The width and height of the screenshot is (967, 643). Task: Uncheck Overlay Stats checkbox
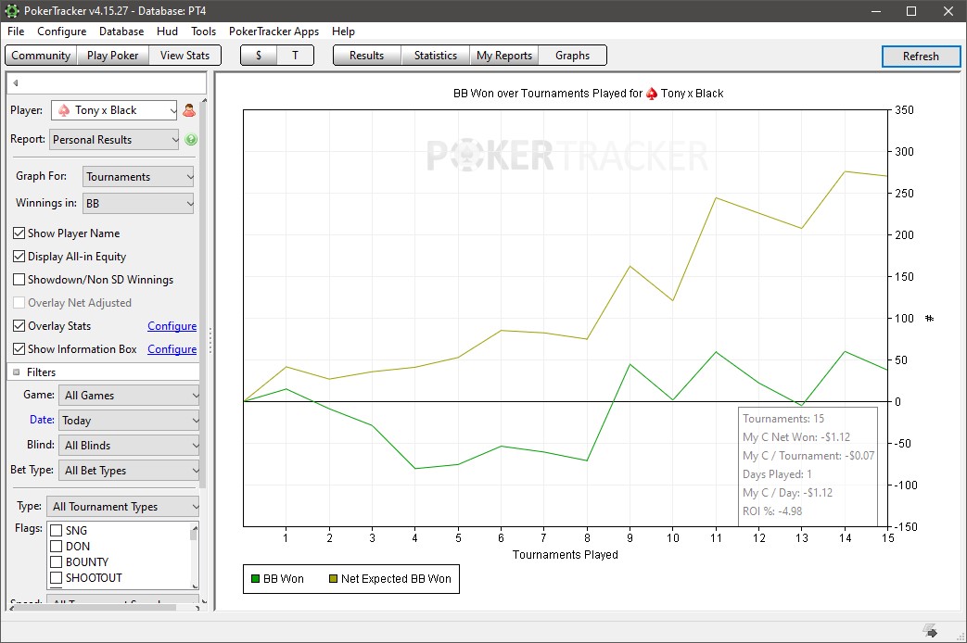click(19, 325)
